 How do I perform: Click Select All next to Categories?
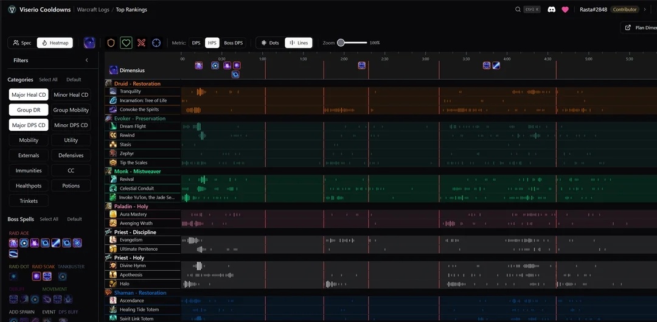pos(48,80)
